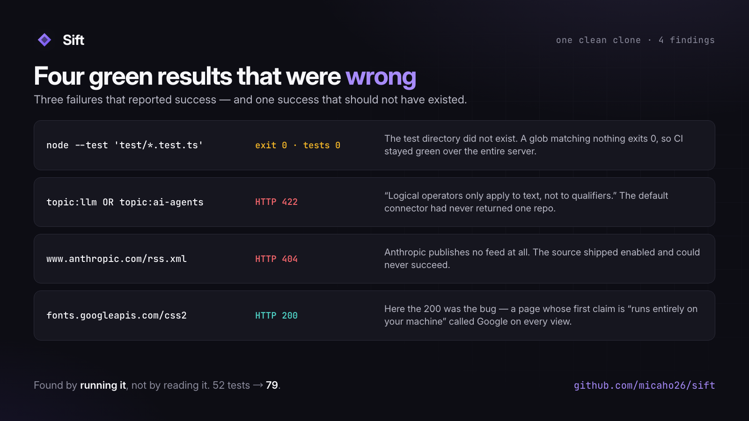
Task: Select the www.anthropic.com/rss.xml entry
Action: click(x=117, y=259)
